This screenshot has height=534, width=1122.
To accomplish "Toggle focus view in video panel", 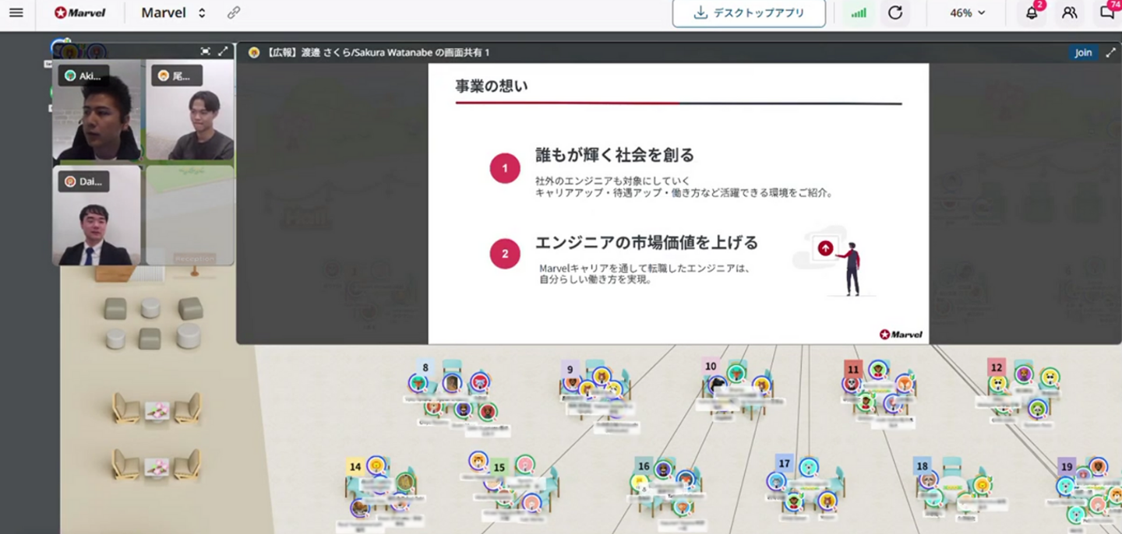I will click(205, 51).
